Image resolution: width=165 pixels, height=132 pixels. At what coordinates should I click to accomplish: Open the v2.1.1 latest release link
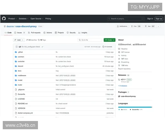pyautogui.click(x=123, y=79)
